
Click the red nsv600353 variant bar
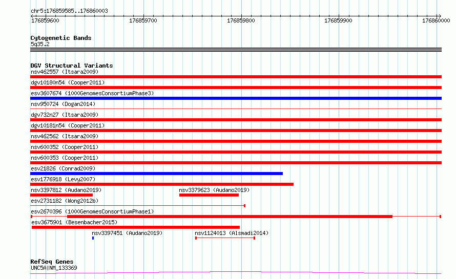click(x=236, y=163)
